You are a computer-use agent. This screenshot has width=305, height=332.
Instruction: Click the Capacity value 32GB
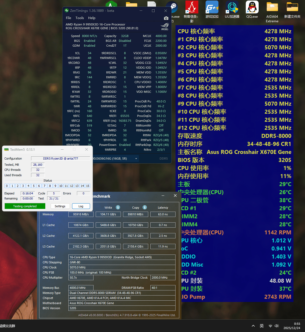tap(125, 36)
